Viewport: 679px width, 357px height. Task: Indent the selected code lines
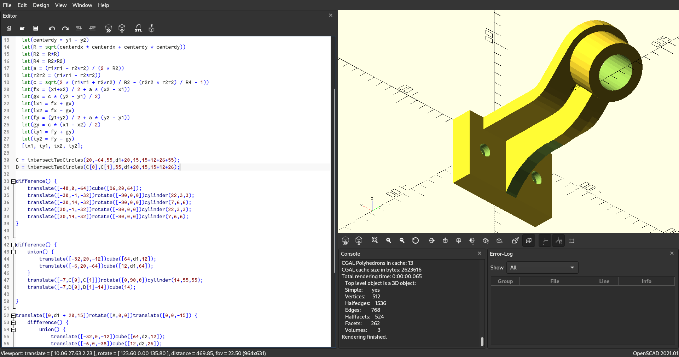pos(92,28)
